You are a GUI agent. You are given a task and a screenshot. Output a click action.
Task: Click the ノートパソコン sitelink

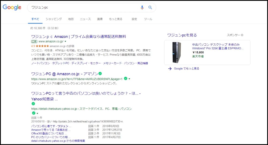(x=40, y=63)
